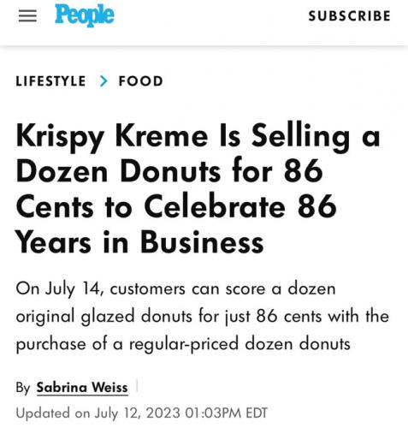Screen dimensions: 408x428
Task: Click 'regular-priced dozen donuts' subheading text
Action: (239, 344)
